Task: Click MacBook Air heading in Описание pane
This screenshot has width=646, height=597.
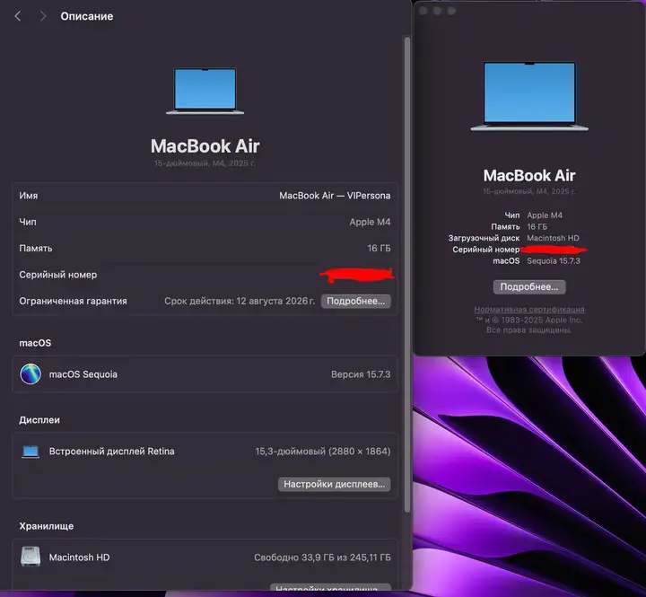Action: tap(205, 146)
